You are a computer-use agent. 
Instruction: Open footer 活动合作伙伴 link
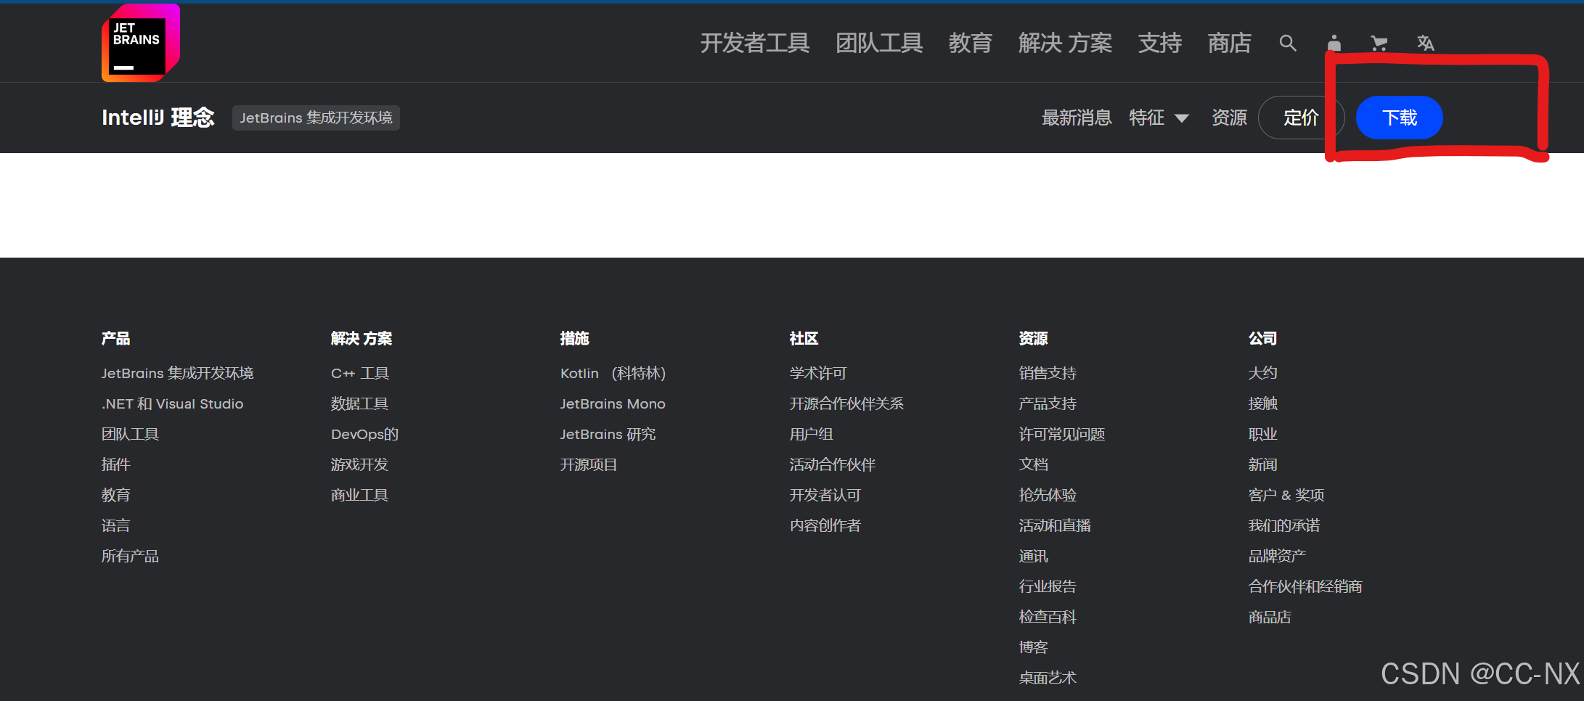[833, 464]
